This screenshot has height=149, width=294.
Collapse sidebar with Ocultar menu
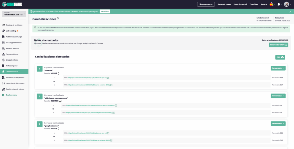(x=11, y=95)
